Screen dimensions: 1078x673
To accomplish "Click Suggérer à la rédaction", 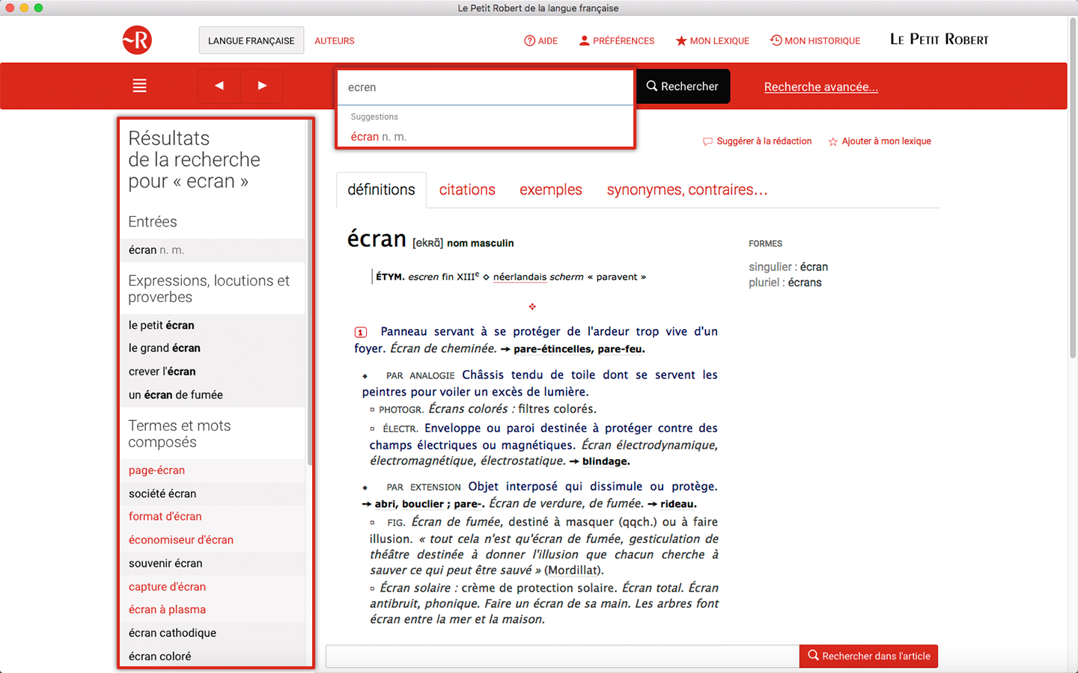I will click(x=757, y=141).
